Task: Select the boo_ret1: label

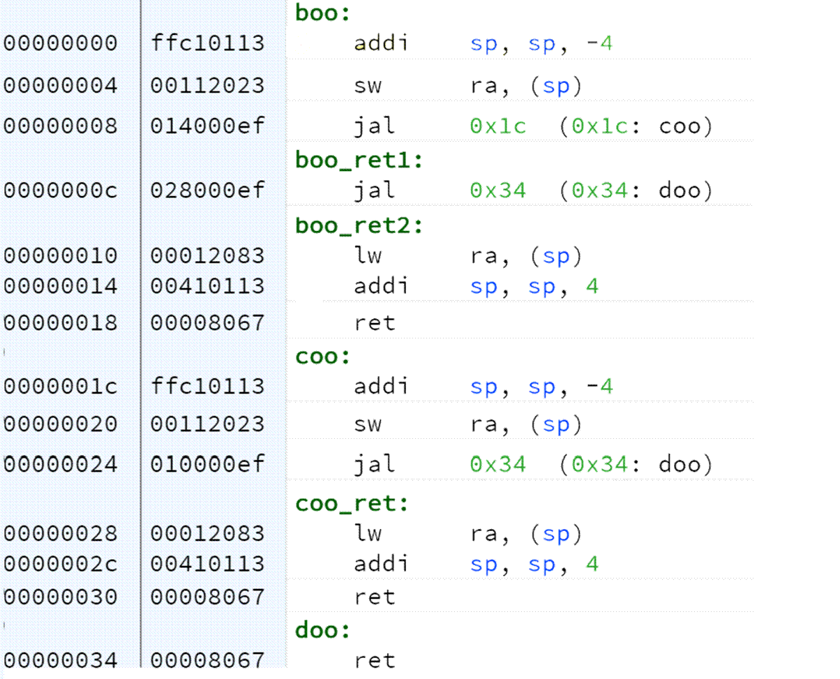Action: pos(359,161)
